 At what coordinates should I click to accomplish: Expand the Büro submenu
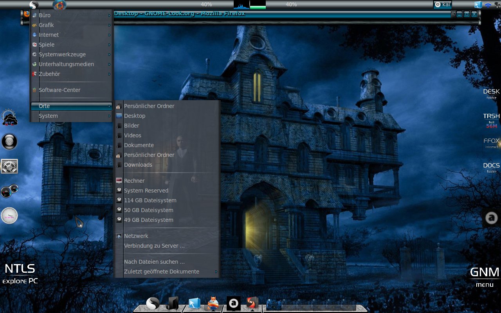pos(72,15)
